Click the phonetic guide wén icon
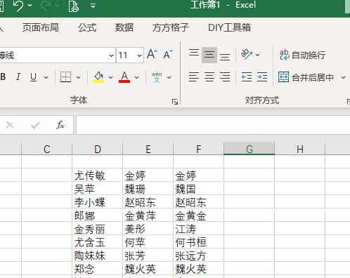 coord(157,77)
